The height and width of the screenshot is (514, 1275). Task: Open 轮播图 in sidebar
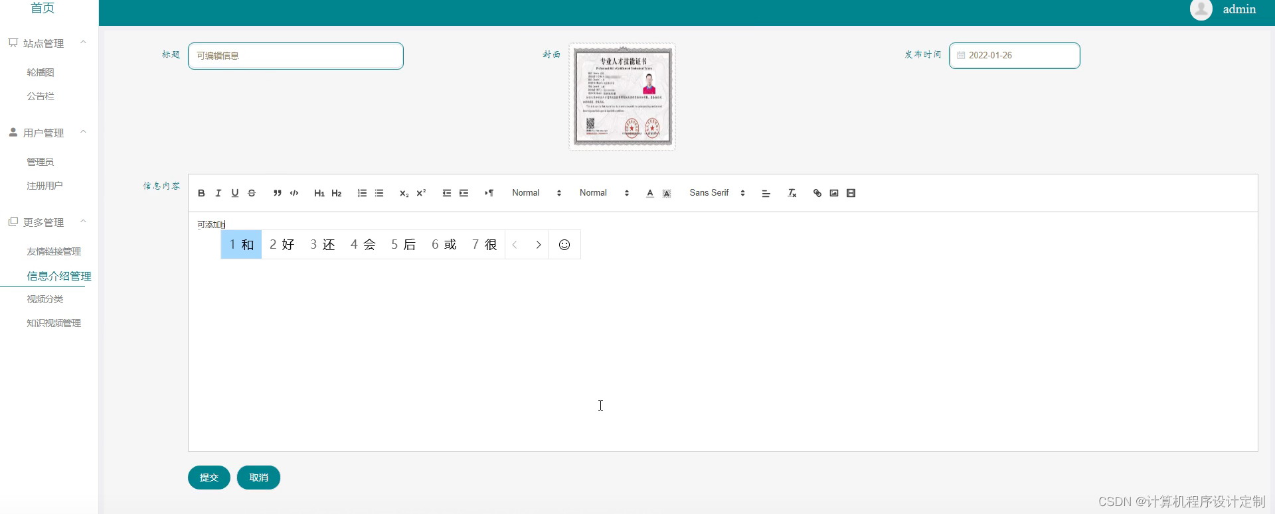[x=41, y=72]
